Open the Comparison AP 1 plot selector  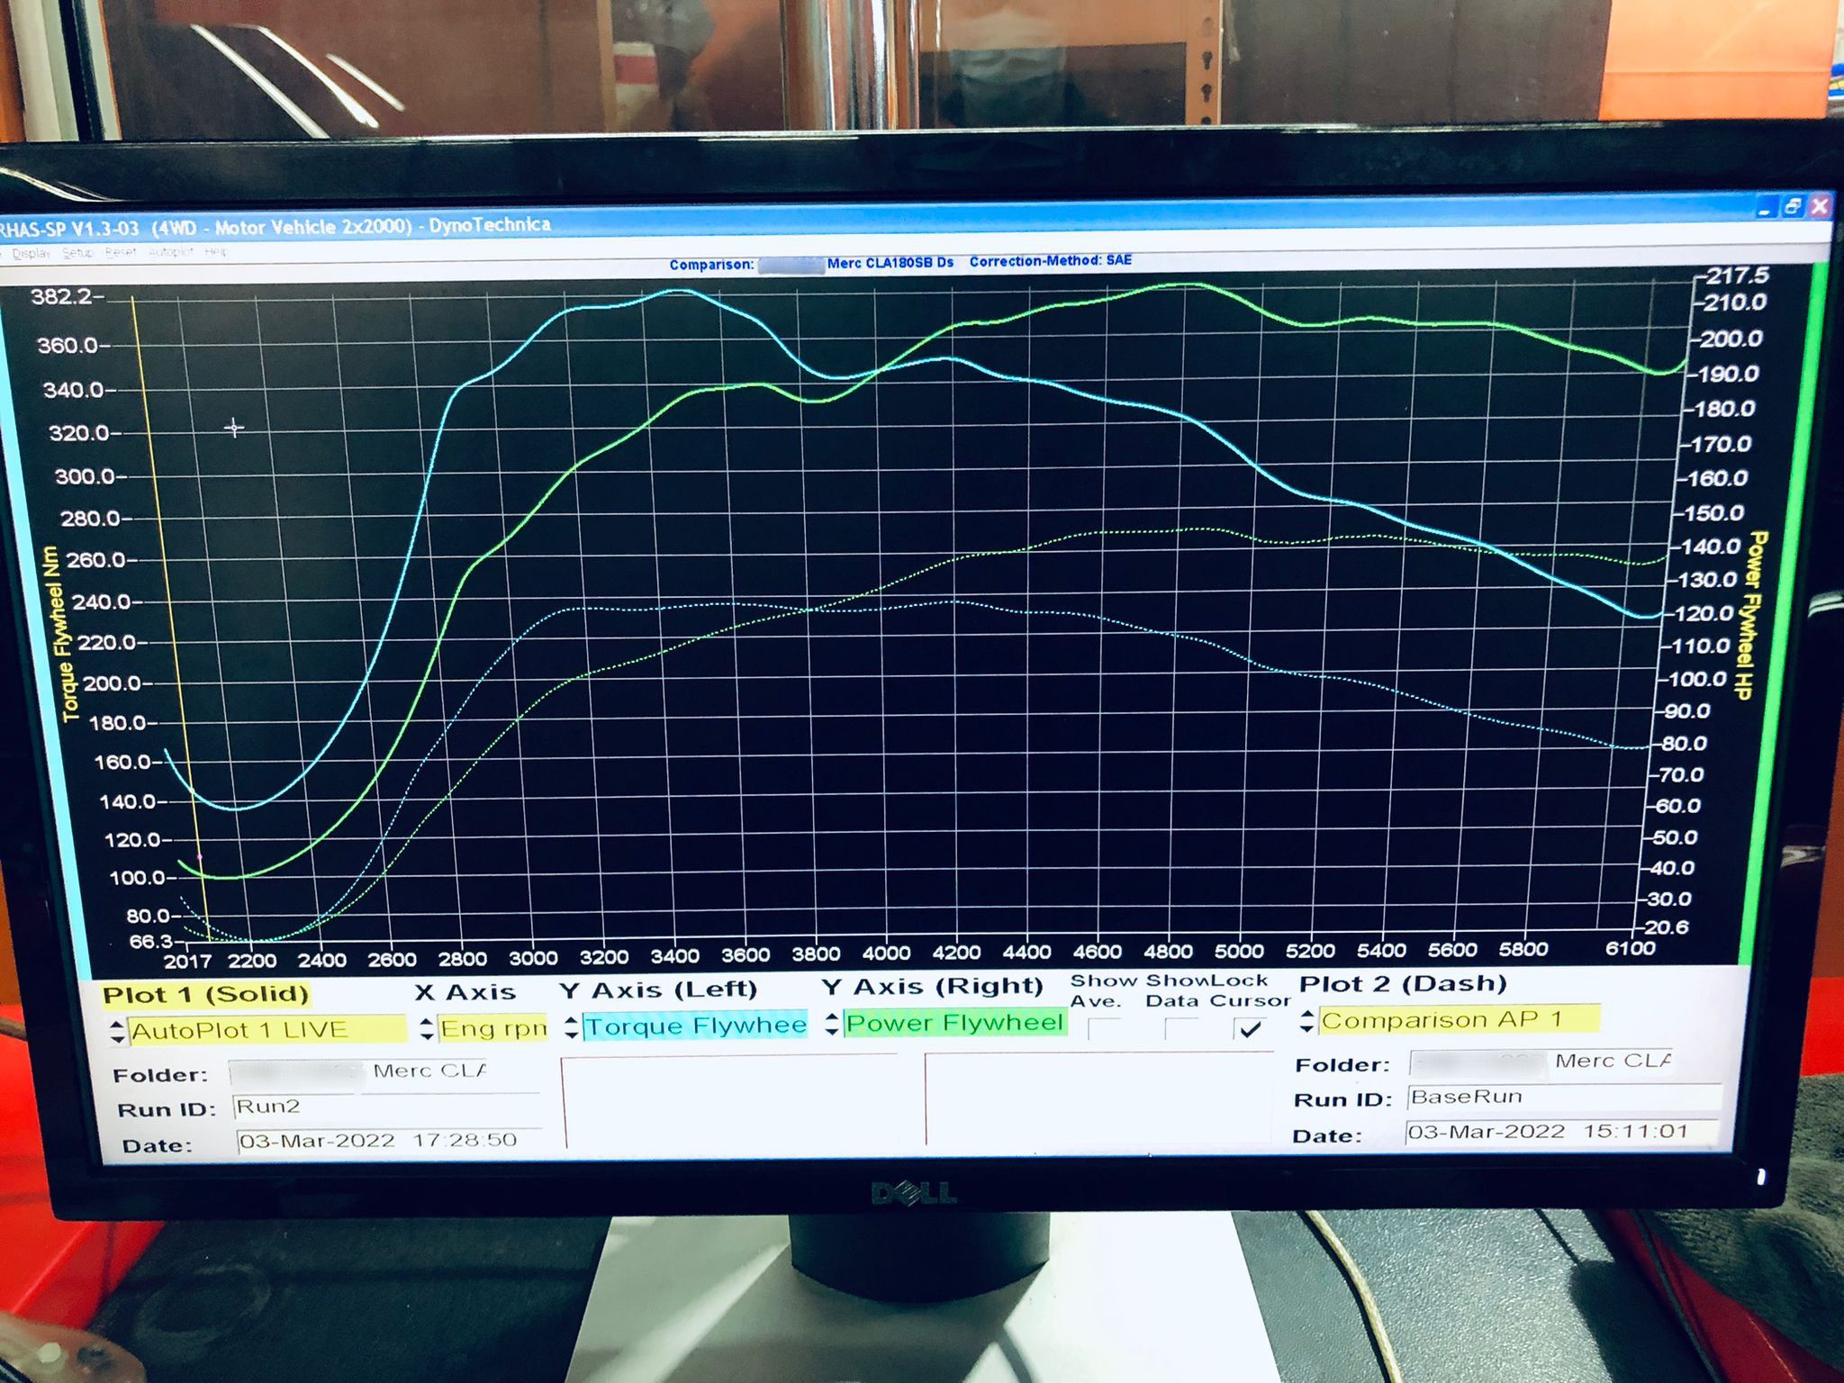coord(1459,1019)
